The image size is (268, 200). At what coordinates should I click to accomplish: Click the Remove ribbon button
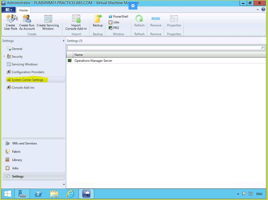(156, 21)
